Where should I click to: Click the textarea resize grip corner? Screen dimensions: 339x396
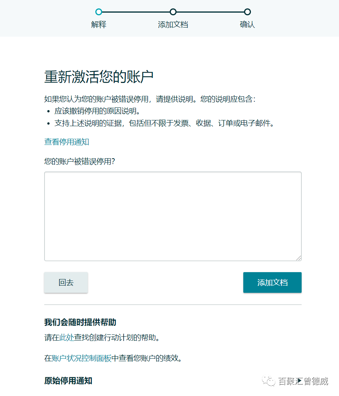(x=299, y=258)
